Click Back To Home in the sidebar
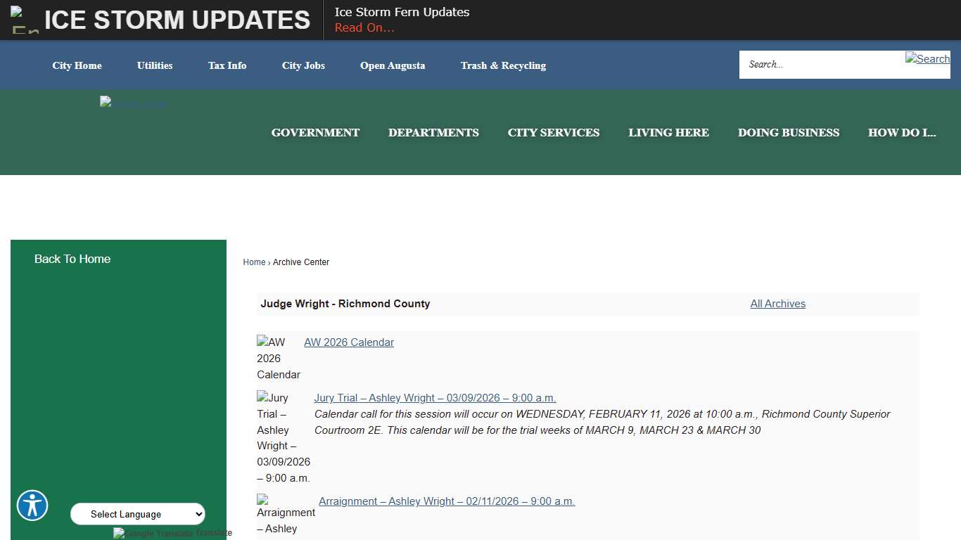This screenshot has width=961, height=540. (x=72, y=259)
